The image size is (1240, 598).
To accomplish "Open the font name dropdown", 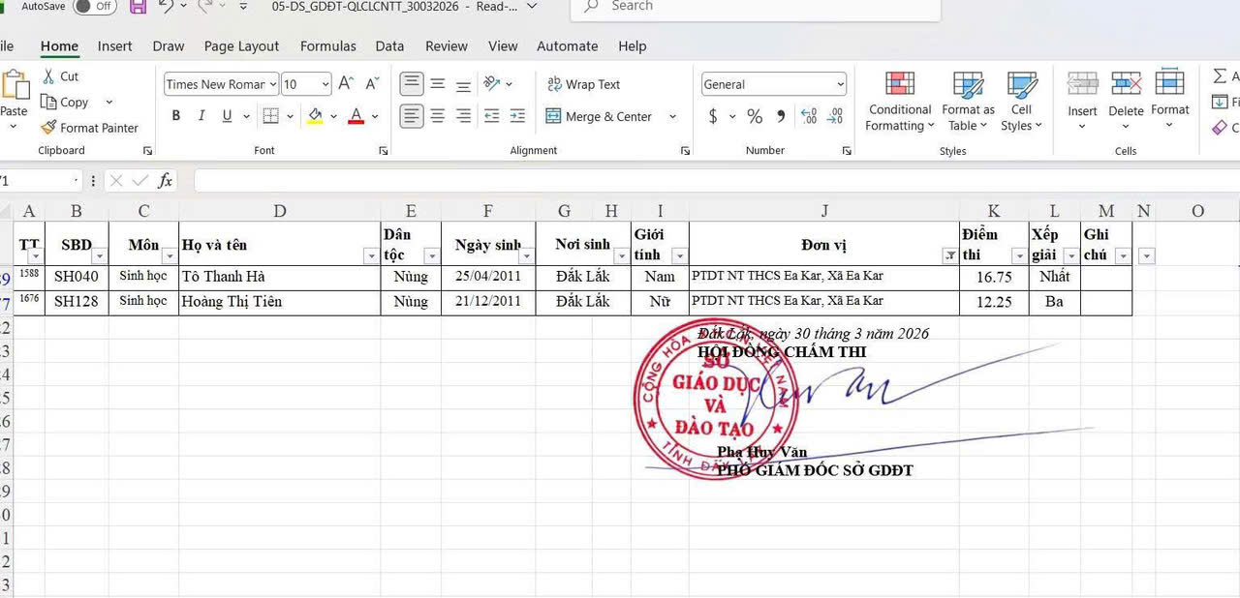I will (273, 84).
